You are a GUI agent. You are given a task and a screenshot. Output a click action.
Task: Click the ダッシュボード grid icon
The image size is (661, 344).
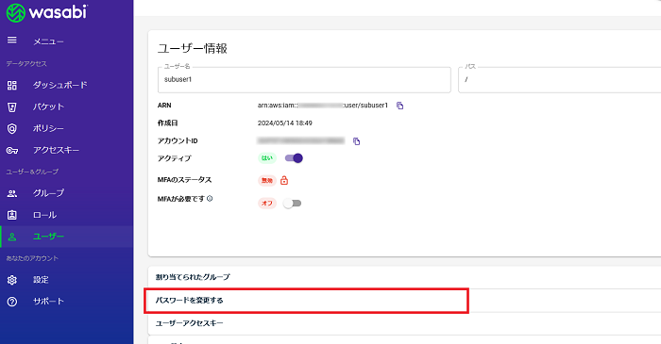point(11,86)
